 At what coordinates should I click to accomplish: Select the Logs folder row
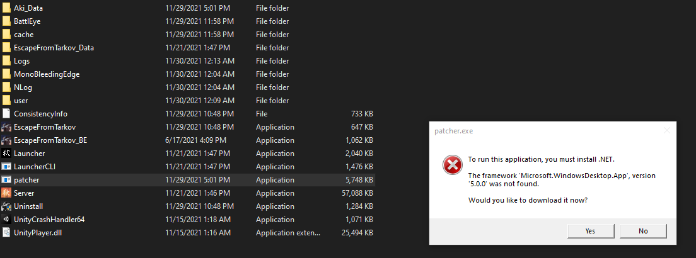pos(188,61)
